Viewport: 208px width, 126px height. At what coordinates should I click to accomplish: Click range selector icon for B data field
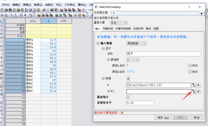(x=193, y=85)
